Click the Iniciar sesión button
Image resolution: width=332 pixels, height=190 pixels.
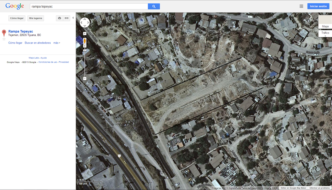pyautogui.click(x=319, y=7)
